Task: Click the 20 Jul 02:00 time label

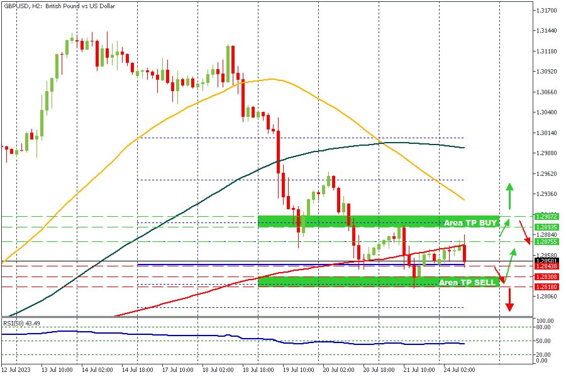Action: click(x=338, y=370)
